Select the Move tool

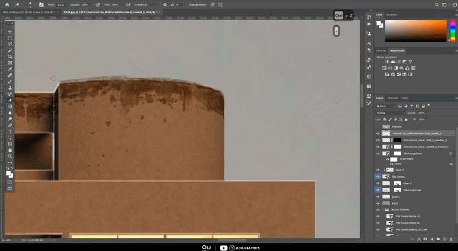[x=10, y=31]
